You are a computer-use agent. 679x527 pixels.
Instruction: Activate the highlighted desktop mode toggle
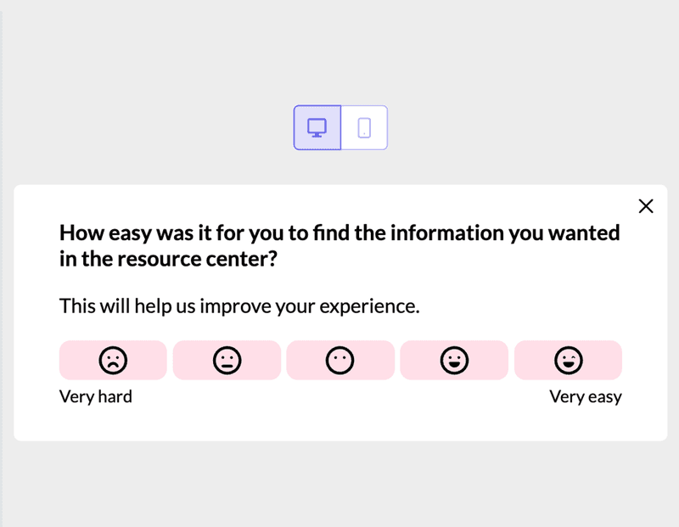pyautogui.click(x=317, y=126)
